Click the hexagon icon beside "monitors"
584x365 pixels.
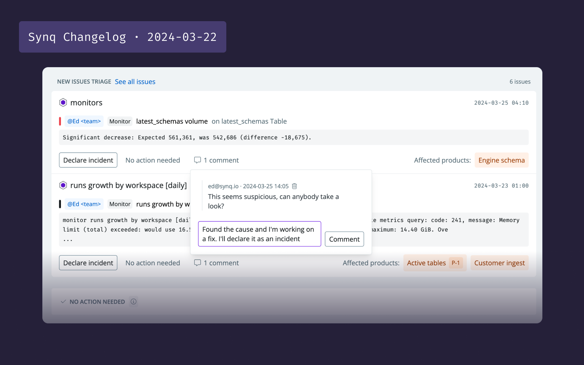click(x=63, y=103)
